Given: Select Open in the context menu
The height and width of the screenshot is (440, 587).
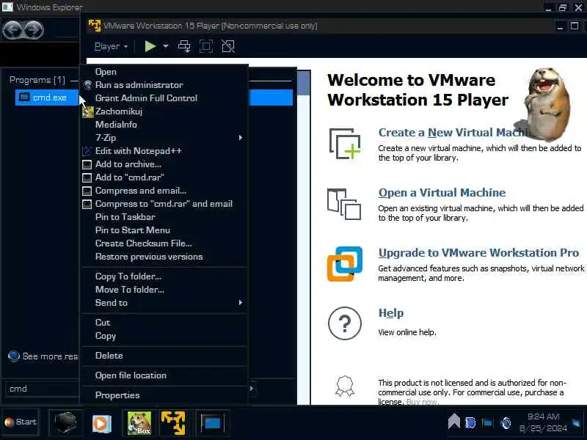Looking at the screenshot, I should [164, 72].
